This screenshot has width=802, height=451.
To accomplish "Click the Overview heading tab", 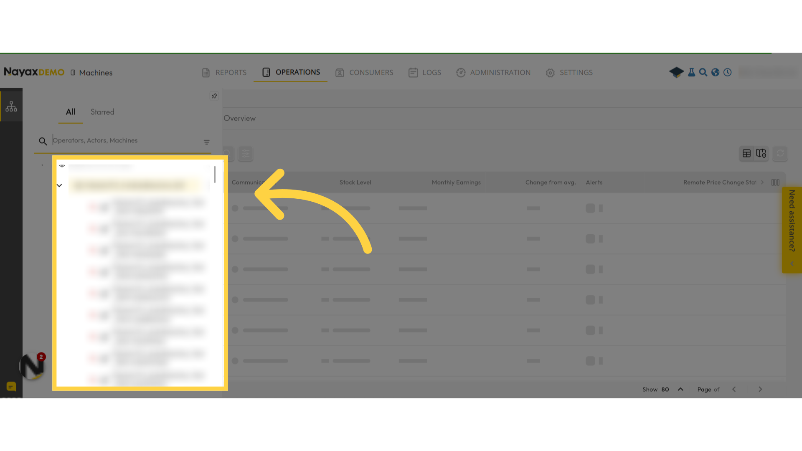I will 239,118.
